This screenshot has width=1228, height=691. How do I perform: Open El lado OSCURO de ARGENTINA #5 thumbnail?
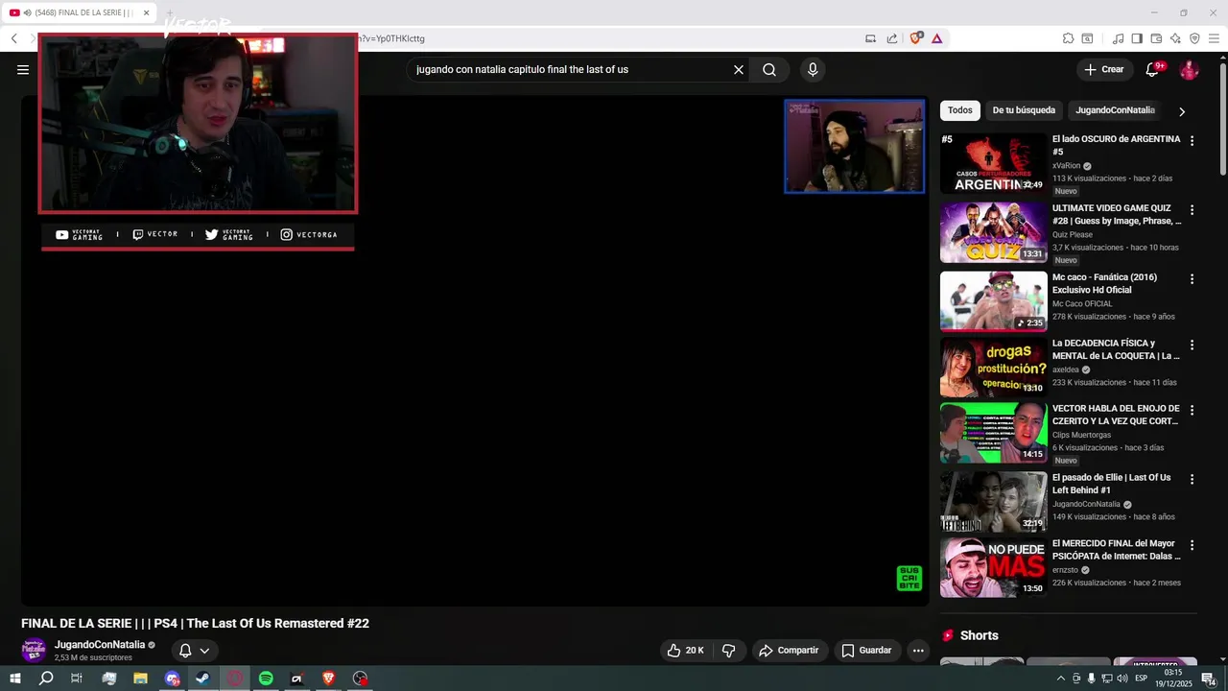click(x=994, y=163)
